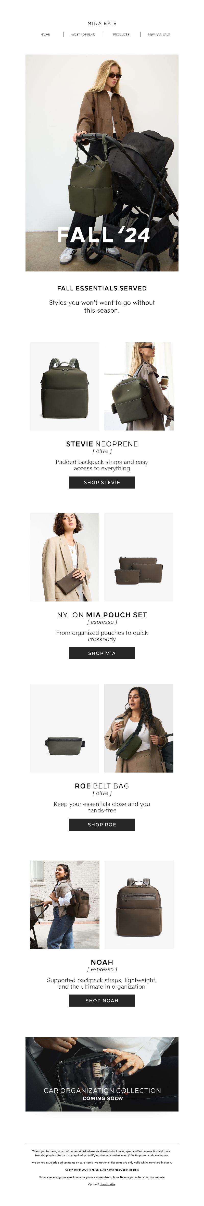
Task: Click the SHOP STEVIE button
Action: [x=102, y=482]
